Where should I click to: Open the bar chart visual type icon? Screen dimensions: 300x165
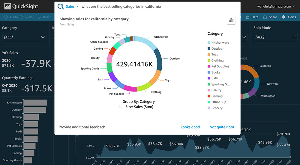pos(231,20)
